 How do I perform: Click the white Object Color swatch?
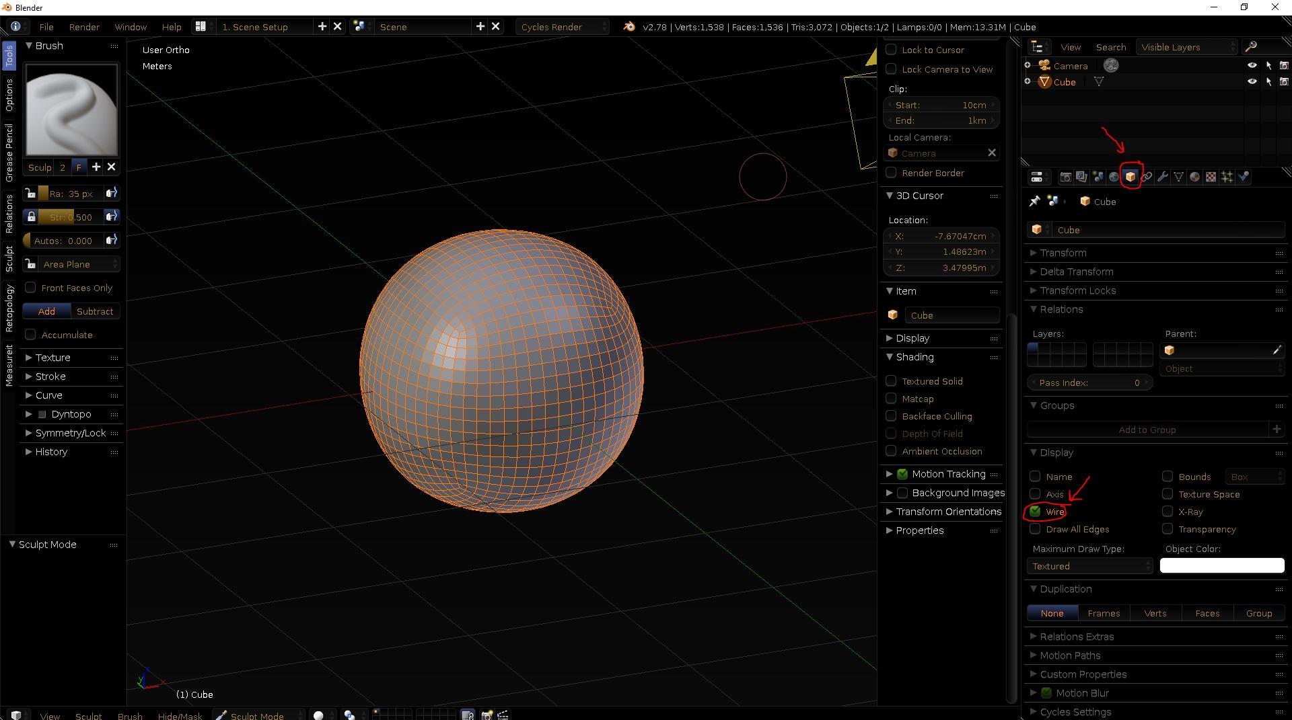tap(1221, 566)
